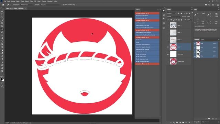Open the Channels panel flyout menu
220x124 pixels.
click(x=219, y=39)
